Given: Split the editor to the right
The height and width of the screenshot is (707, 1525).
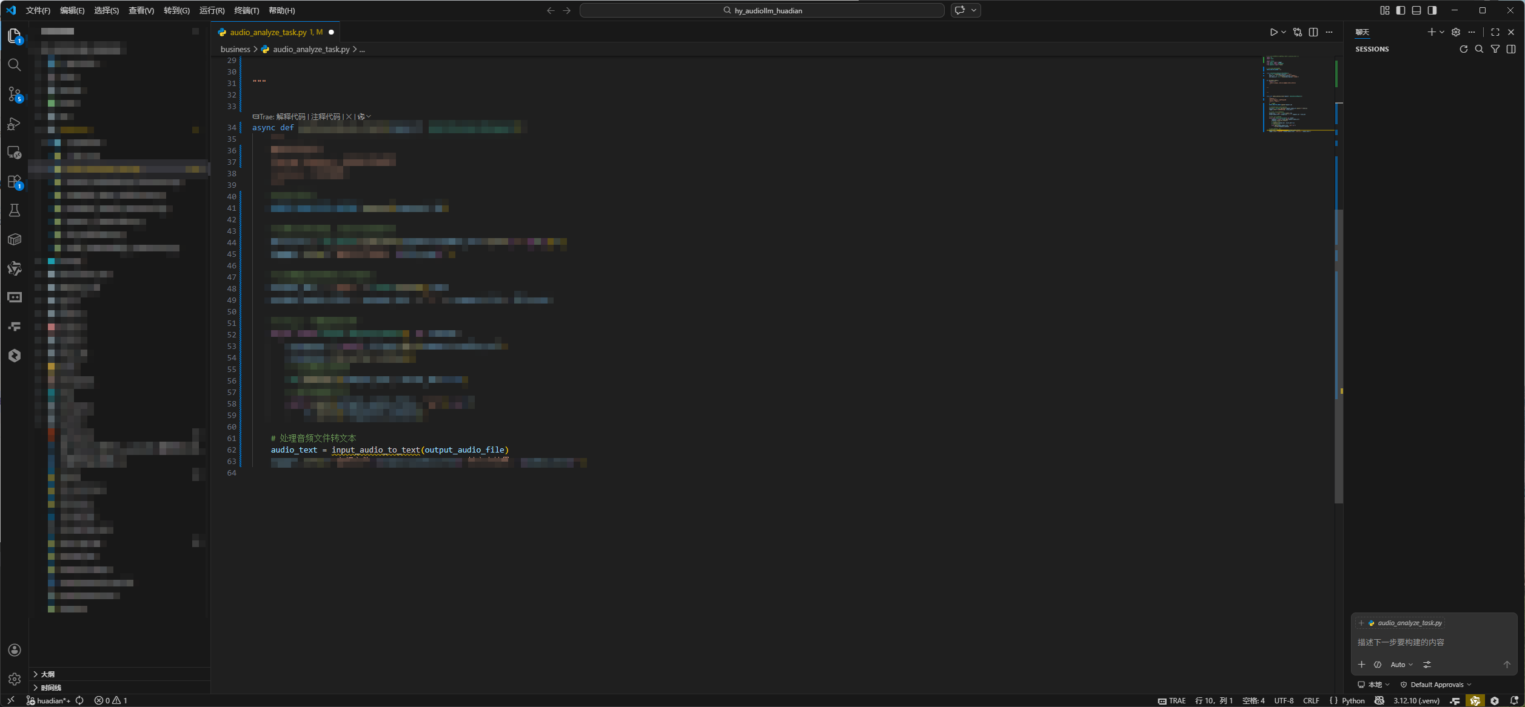Looking at the screenshot, I should [x=1313, y=32].
